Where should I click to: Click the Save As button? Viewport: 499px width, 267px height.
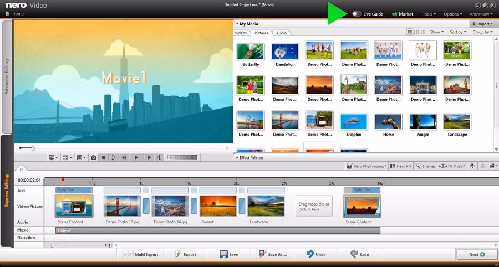pos(273,255)
